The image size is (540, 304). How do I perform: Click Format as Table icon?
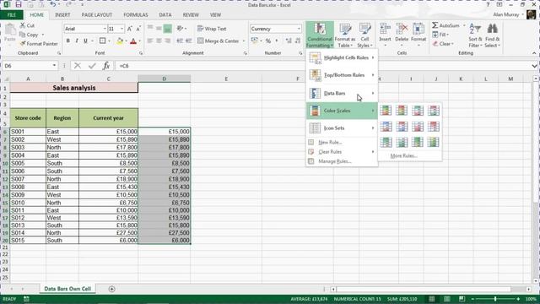point(345,30)
